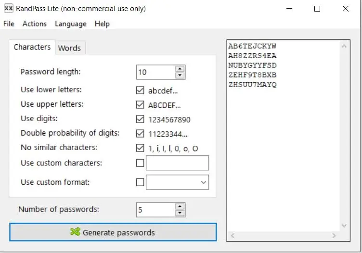This screenshot has width=362, height=253.
Task: Decrease password length with down arrow
Action: (180, 76)
